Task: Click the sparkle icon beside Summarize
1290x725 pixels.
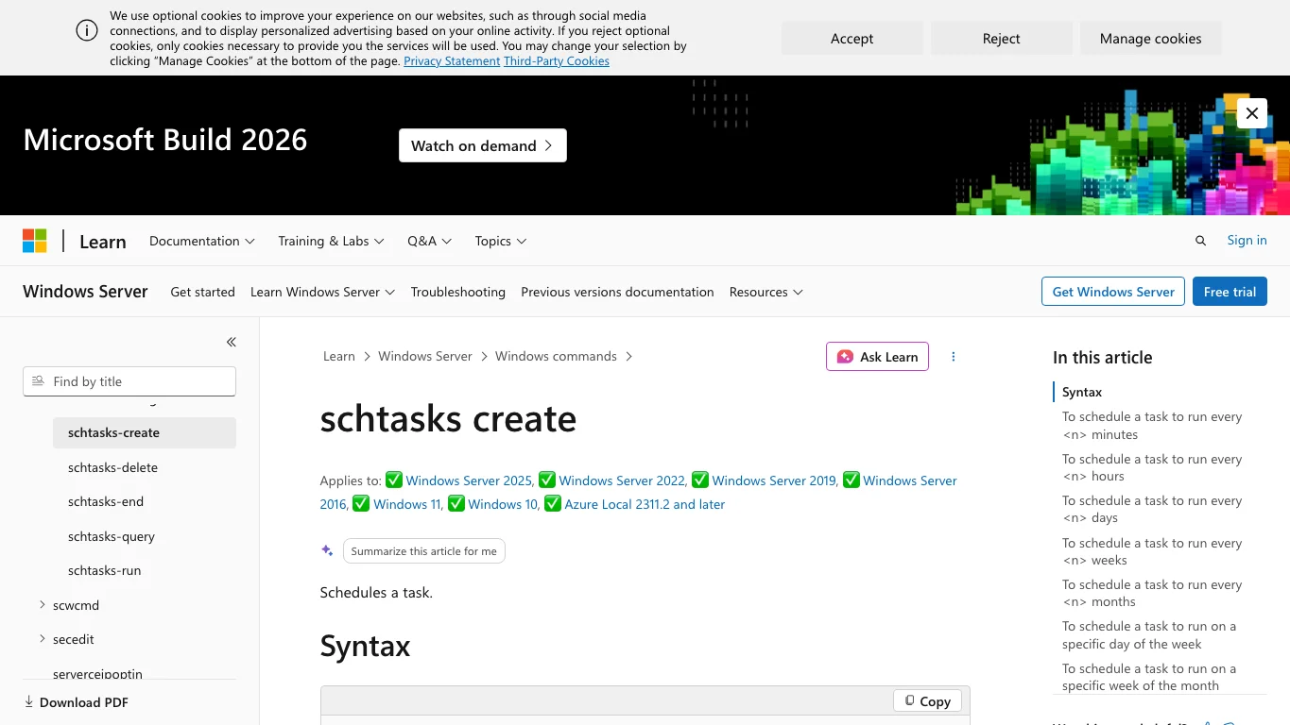Action: click(327, 550)
